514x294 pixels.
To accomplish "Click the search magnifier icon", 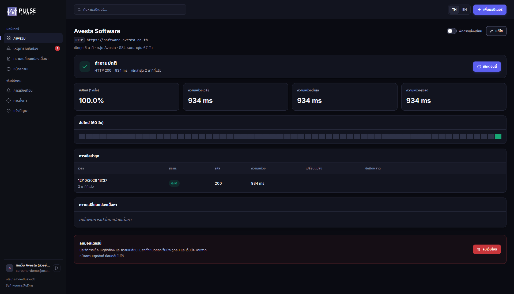I will click(x=79, y=10).
